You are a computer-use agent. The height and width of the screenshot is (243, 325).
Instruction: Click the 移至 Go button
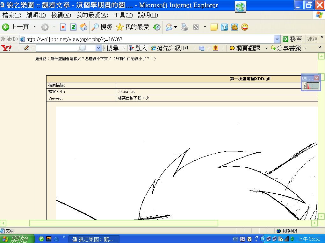292,39
